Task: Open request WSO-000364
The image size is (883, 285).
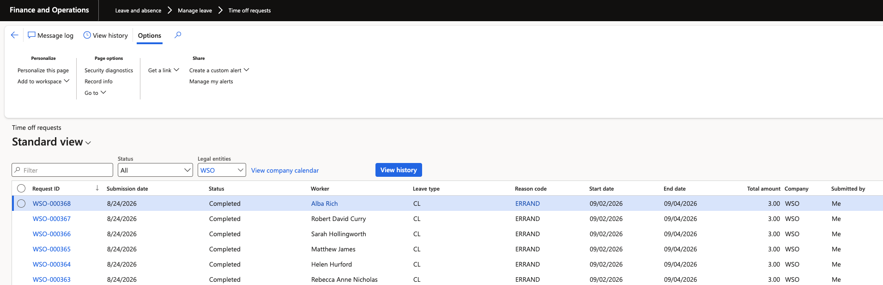Action: [x=52, y=264]
